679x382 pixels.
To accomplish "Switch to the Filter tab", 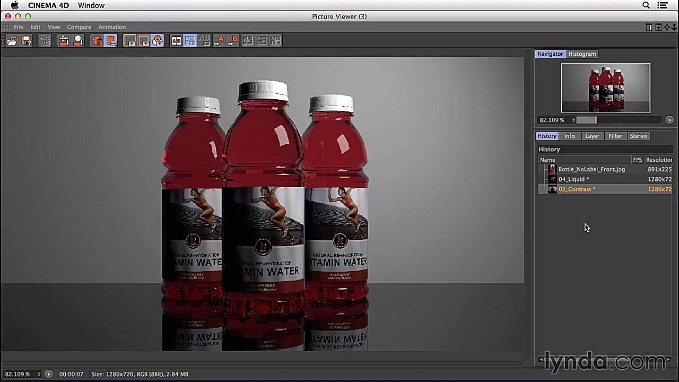I will pos(615,136).
